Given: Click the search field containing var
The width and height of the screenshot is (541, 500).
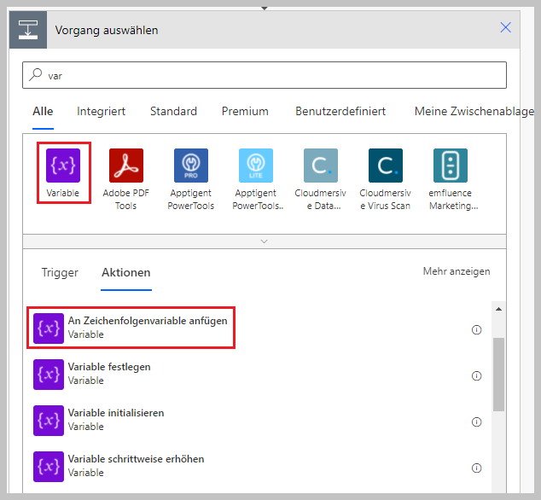Looking at the screenshot, I should tap(265, 75).
